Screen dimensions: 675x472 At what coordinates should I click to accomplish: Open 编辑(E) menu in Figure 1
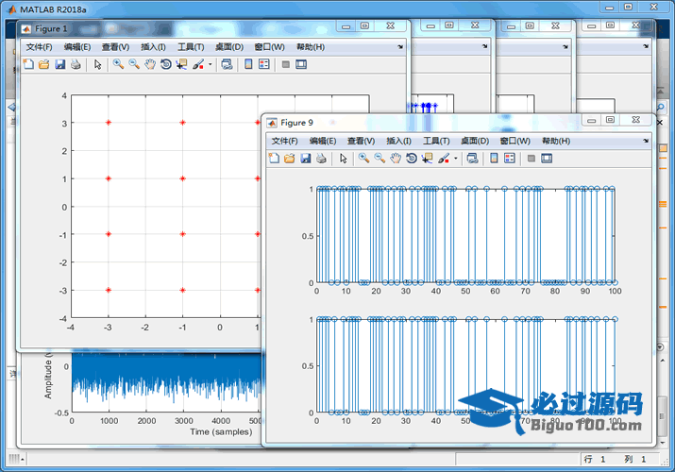pos(77,47)
